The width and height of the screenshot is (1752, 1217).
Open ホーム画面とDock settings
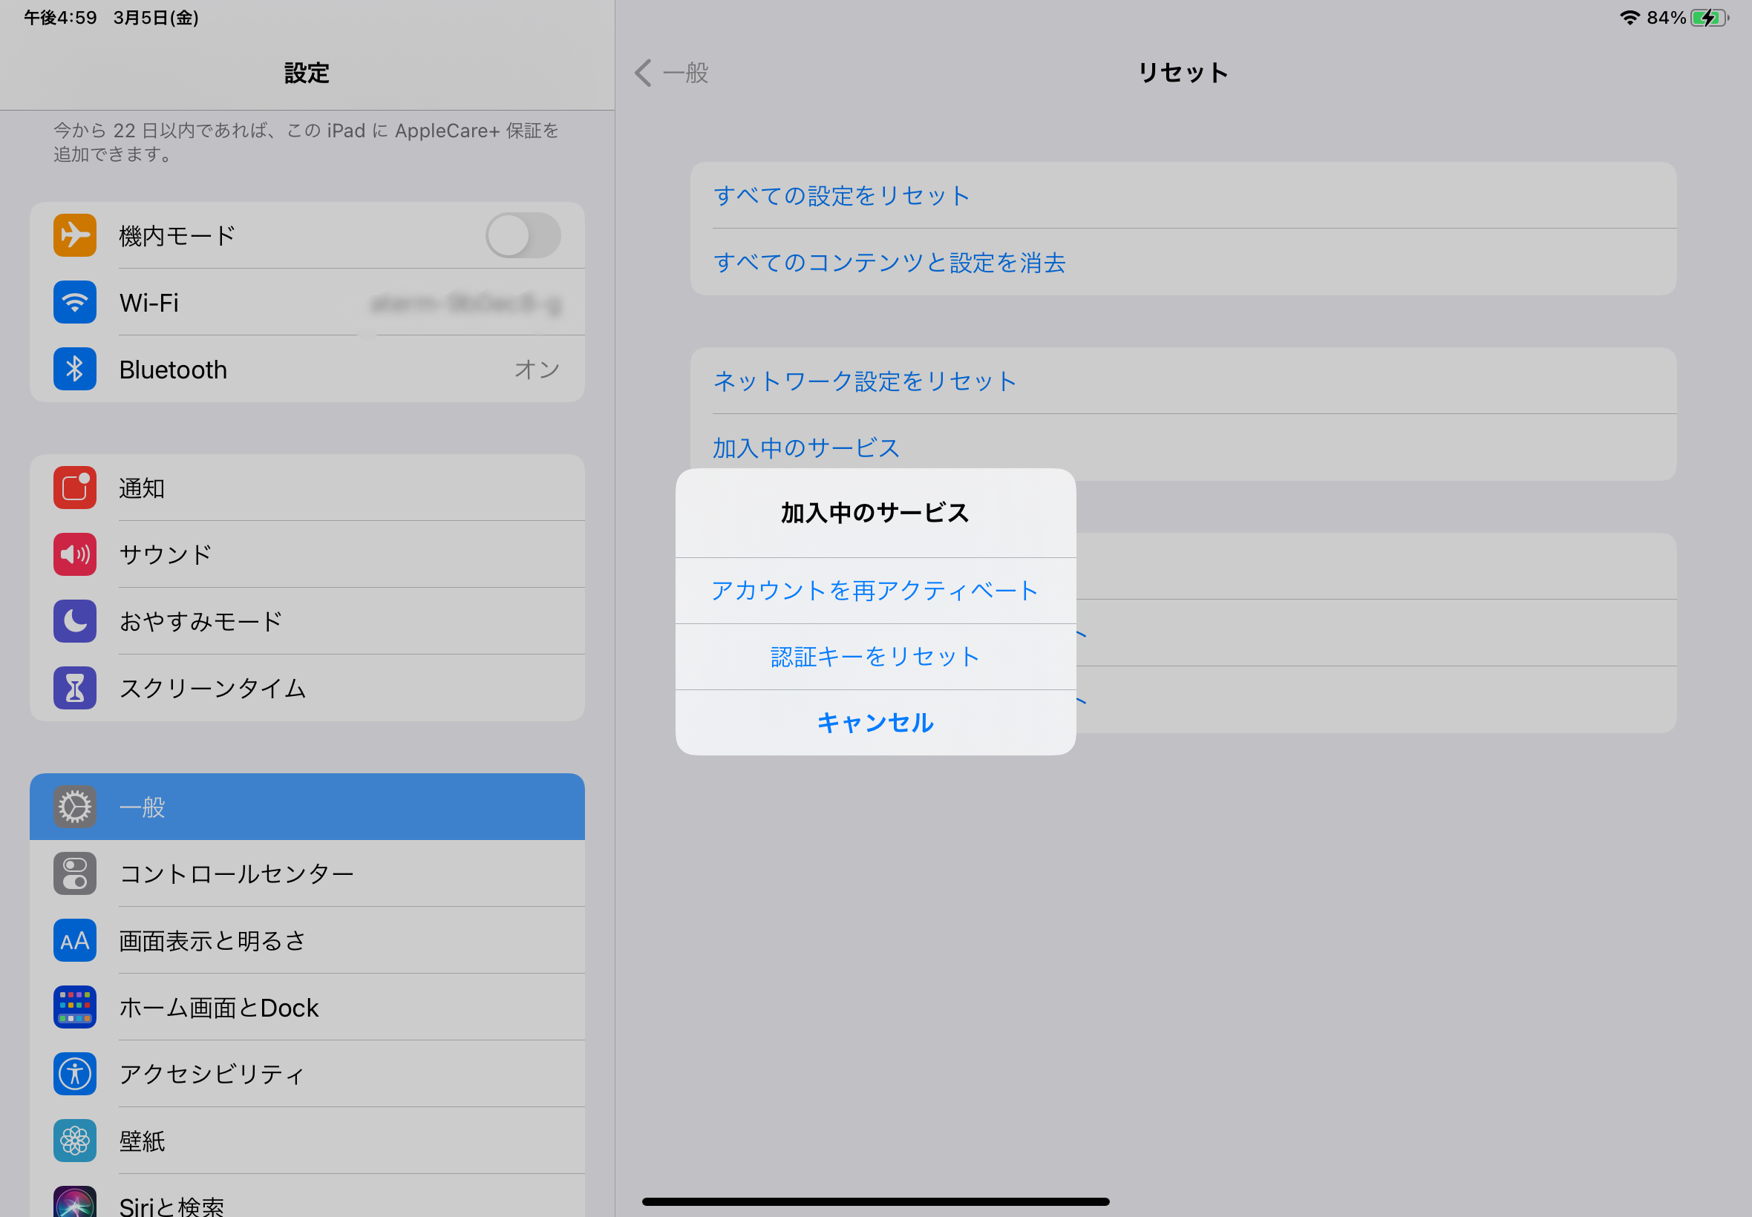coord(307,1007)
